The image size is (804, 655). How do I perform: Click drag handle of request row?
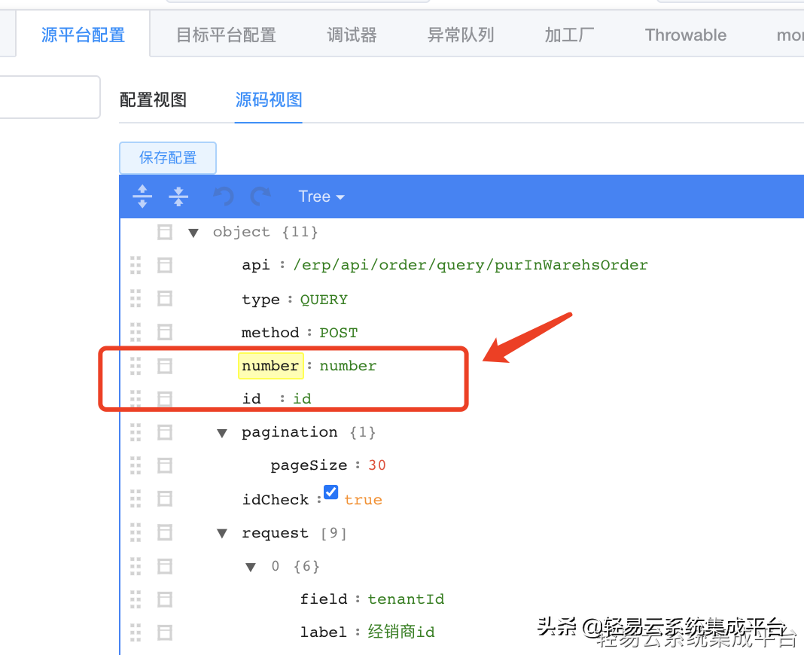click(x=136, y=533)
